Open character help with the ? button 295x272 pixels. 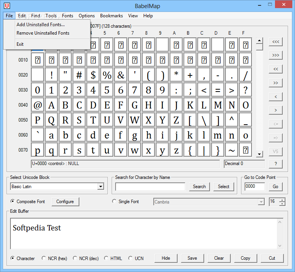[x=276, y=164]
